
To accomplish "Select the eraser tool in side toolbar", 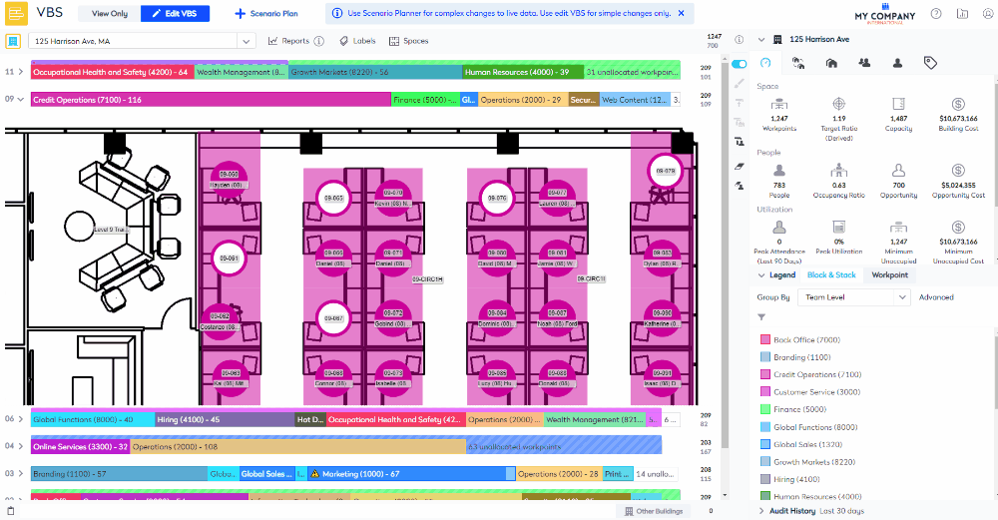I will [x=740, y=166].
